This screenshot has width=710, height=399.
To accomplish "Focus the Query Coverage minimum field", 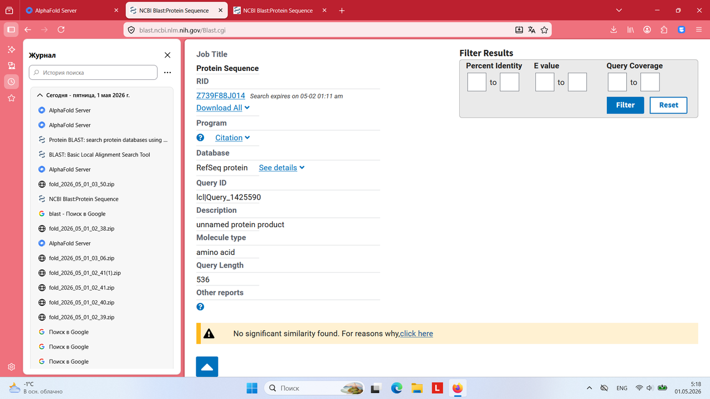I will pyautogui.click(x=617, y=82).
